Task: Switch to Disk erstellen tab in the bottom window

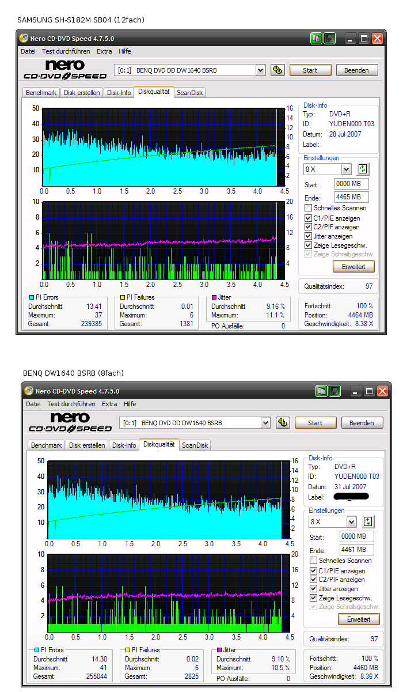Action: pyautogui.click(x=87, y=445)
